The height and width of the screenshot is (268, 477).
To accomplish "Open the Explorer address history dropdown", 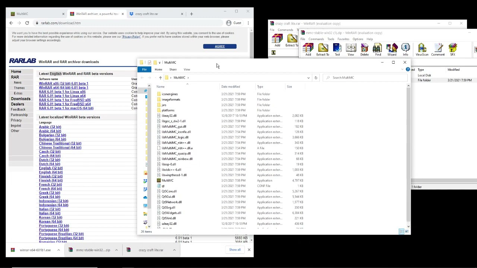I will 308,78.
